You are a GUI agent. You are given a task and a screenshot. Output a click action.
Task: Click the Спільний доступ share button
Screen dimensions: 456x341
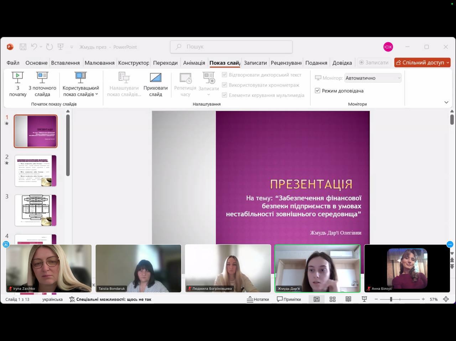[x=422, y=63]
